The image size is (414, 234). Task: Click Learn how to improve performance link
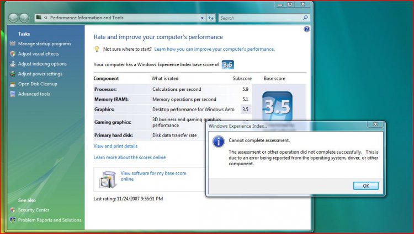[x=214, y=49]
